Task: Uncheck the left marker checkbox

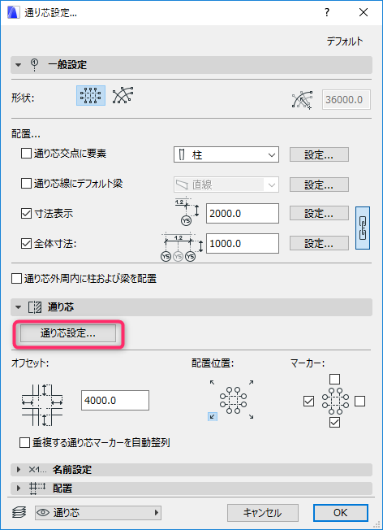Action: pyautogui.click(x=309, y=402)
